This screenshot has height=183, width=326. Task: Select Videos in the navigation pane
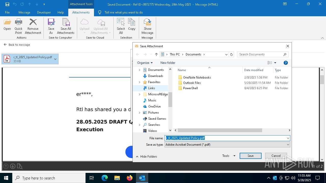coord(153,131)
